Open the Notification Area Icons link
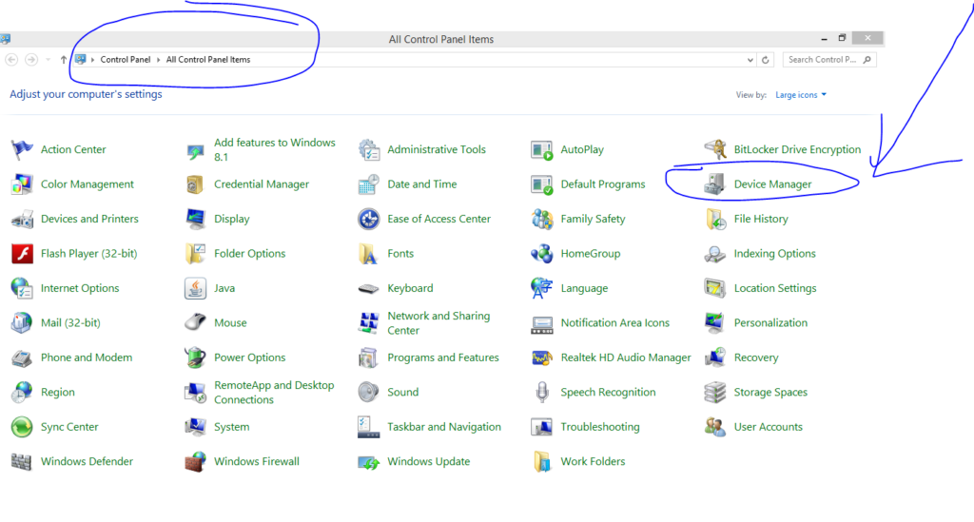Image resolution: width=974 pixels, height=522 pixels. pos(615,322)
